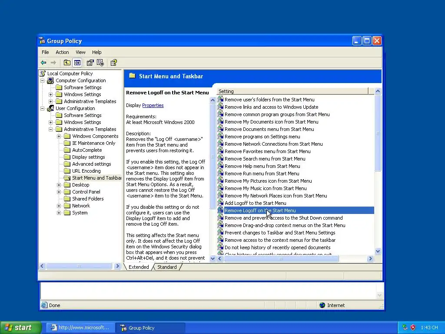Click description pane scroll down arrow
The width and height of the screenshot is (445, 334).
click(213, 258)
